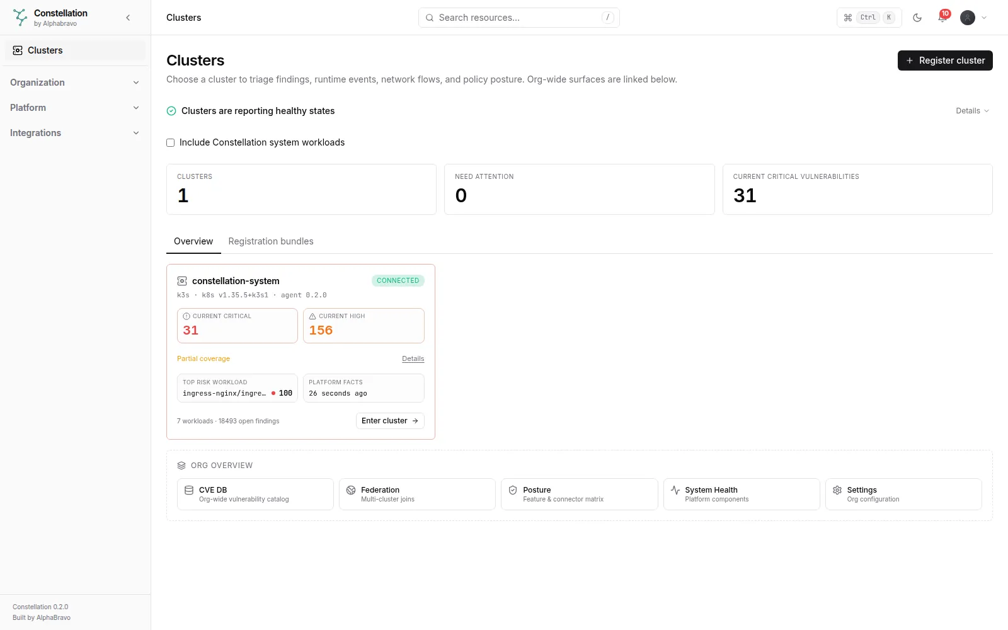Open the Posture feature matrix card
Screen dimensions: 1008x630
(x=580, y=494)
